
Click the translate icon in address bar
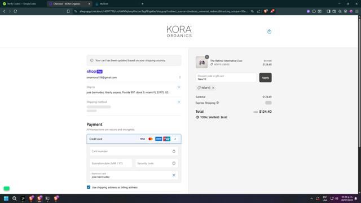[x=252, y=11]
